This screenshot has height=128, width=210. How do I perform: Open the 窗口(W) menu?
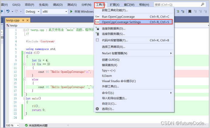point(129,5)
